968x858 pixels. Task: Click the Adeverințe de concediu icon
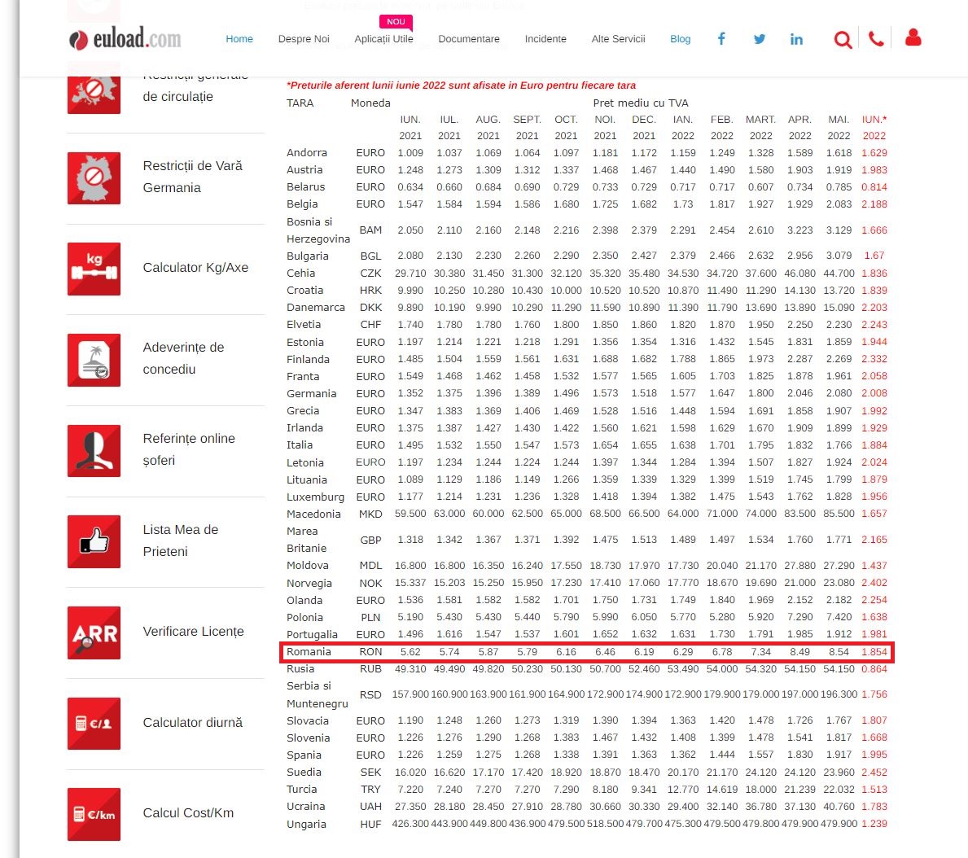[x=94, y=360]
